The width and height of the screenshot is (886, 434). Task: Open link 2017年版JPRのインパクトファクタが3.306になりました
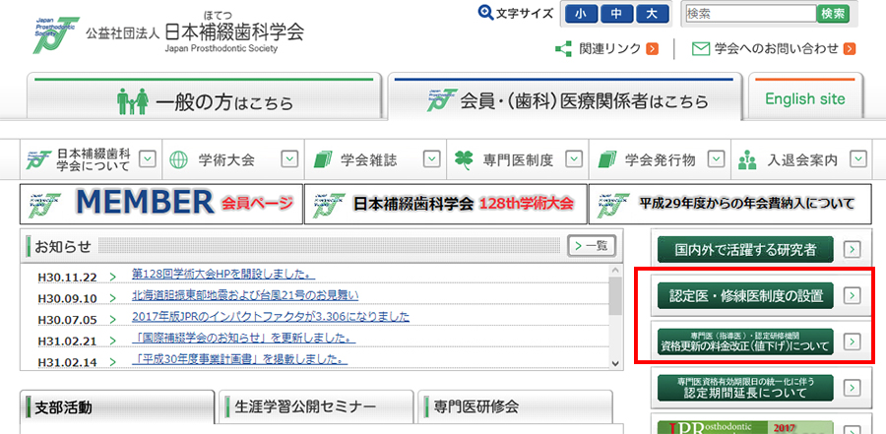[271, 317]
